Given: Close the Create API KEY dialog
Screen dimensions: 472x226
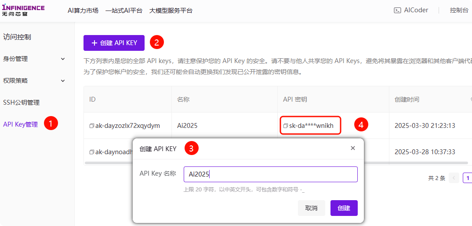Looking at the screenshot, I should (353, 148).
